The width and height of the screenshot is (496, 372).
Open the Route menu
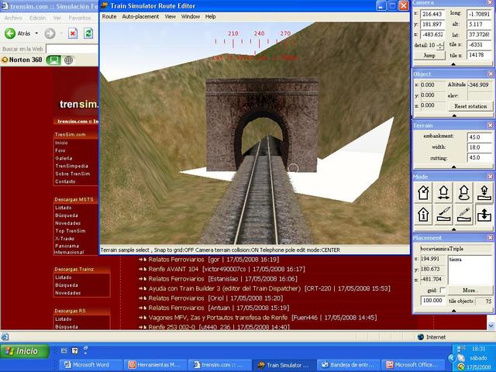tap(109, 16)
